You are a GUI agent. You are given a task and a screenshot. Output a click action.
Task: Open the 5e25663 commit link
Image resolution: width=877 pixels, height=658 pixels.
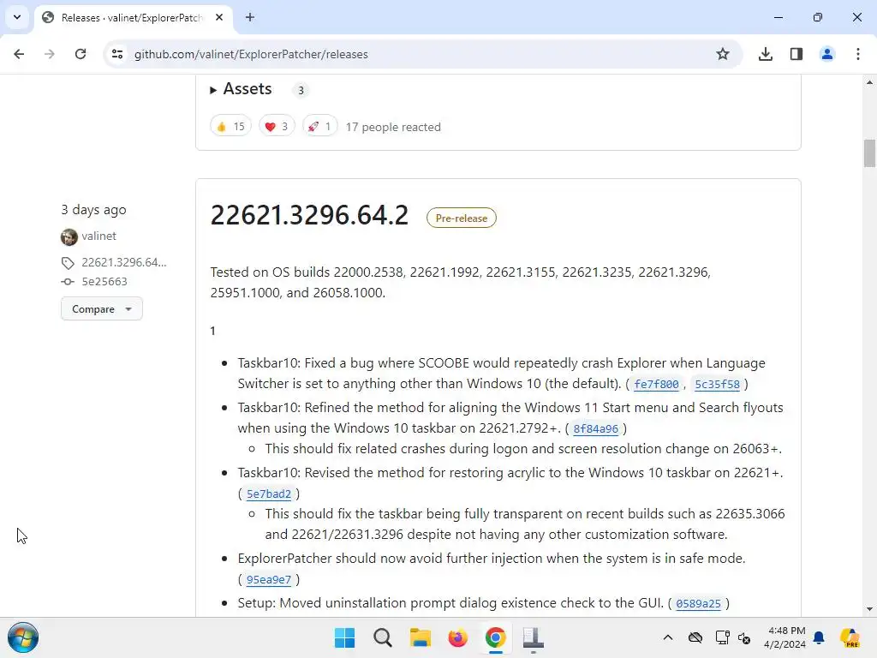pos(104,281)
